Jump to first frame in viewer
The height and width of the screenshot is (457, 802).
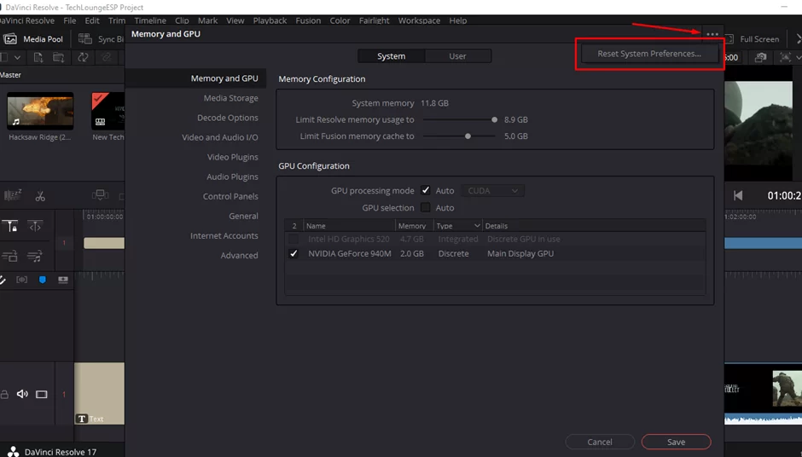[x=738, y=195]
